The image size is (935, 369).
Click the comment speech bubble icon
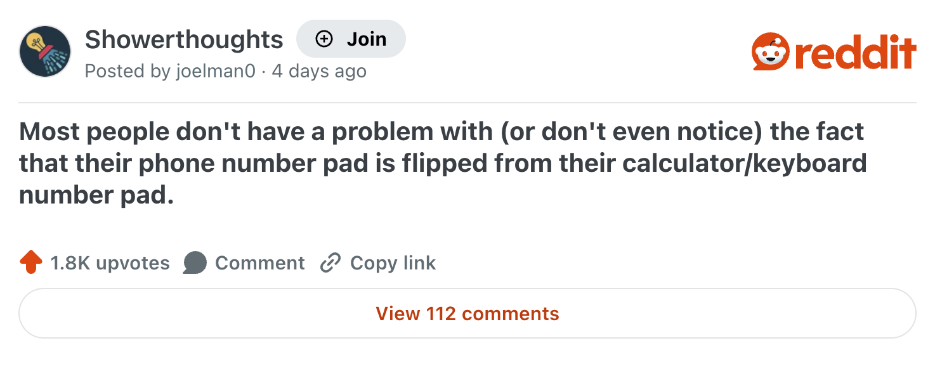click(195, 262)
